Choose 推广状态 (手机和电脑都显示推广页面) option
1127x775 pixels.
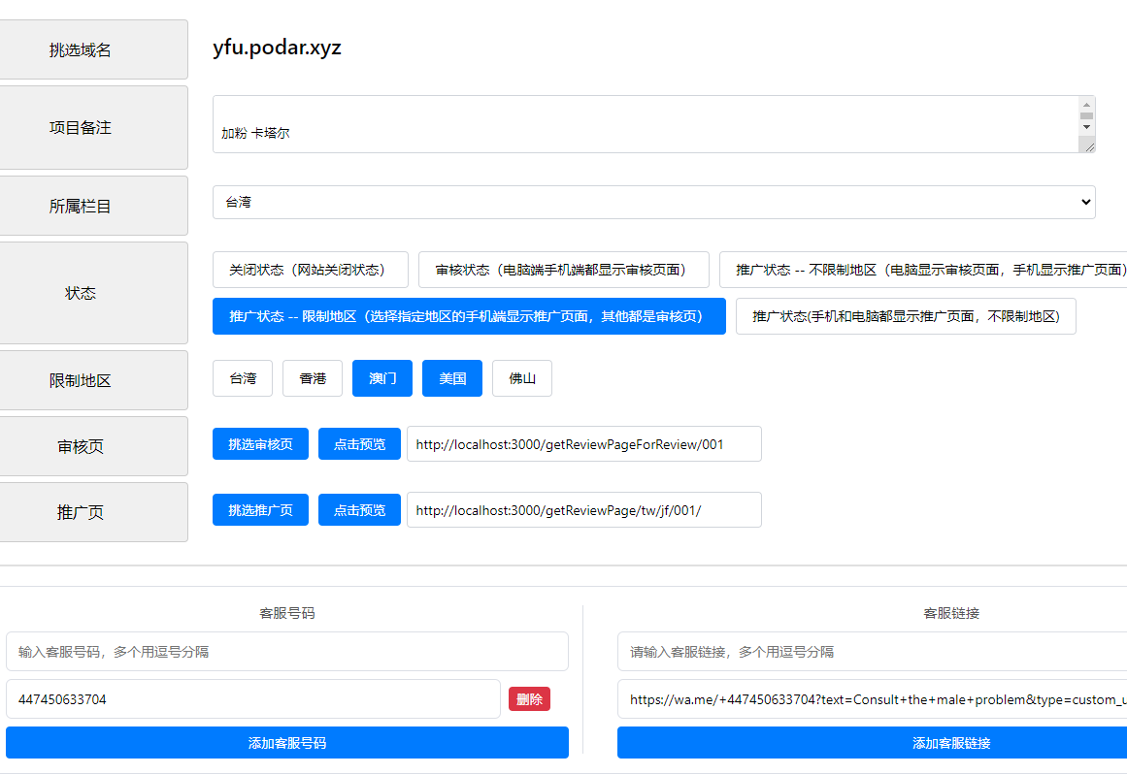[x=905, y=316]
